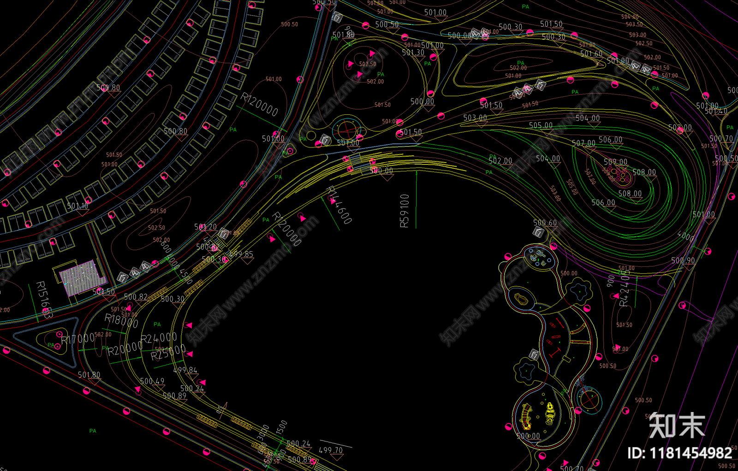Click the 499.85 elevation marker text
738x471 pixels.
click(240, 254)
